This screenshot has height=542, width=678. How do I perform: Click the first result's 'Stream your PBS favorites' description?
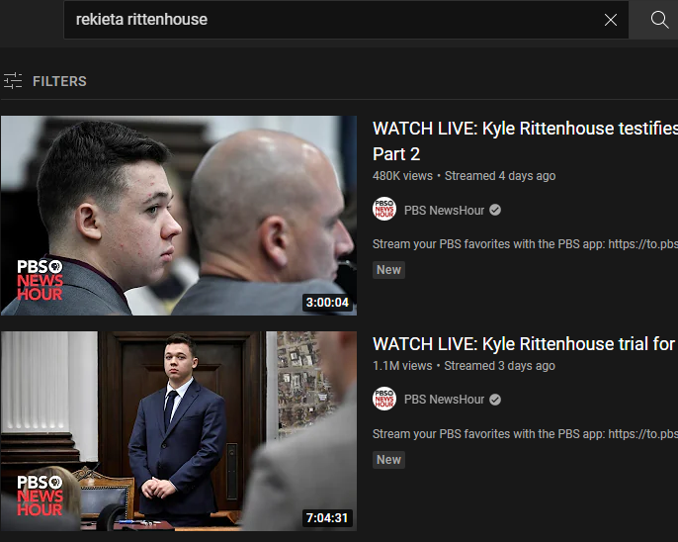point(525,244)
